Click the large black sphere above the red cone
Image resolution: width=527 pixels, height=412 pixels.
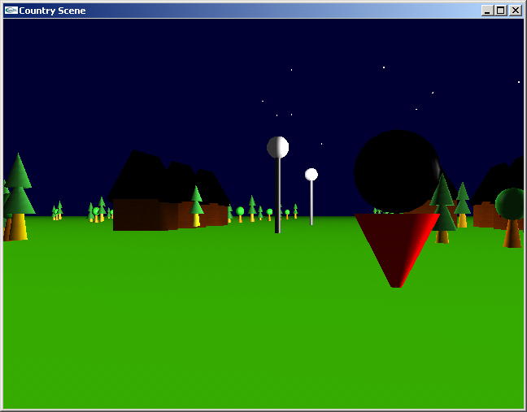tap(396, 171)
